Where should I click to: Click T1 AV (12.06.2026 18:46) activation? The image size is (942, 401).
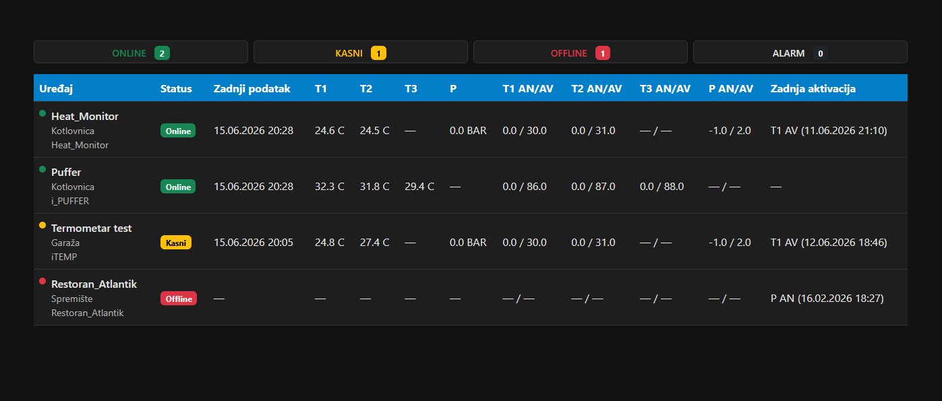click(x=829, y=242)
